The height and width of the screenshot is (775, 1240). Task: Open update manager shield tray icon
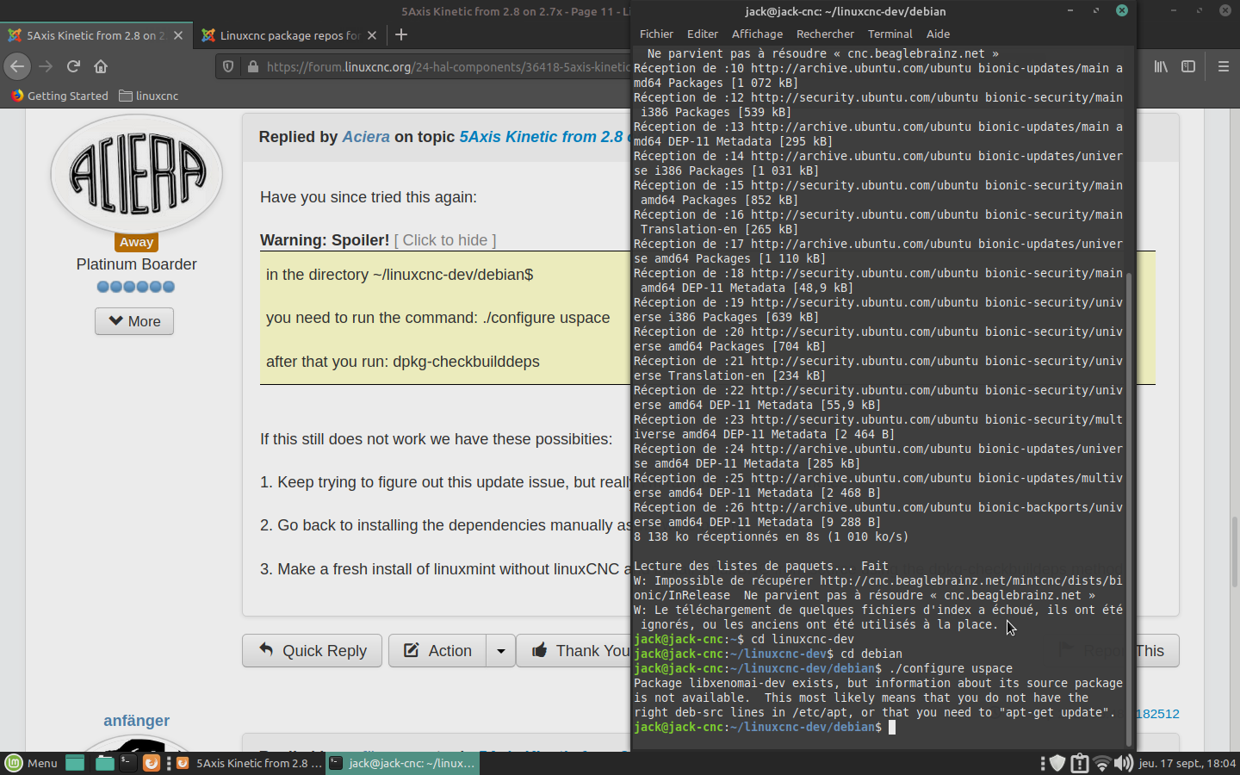1057,763
